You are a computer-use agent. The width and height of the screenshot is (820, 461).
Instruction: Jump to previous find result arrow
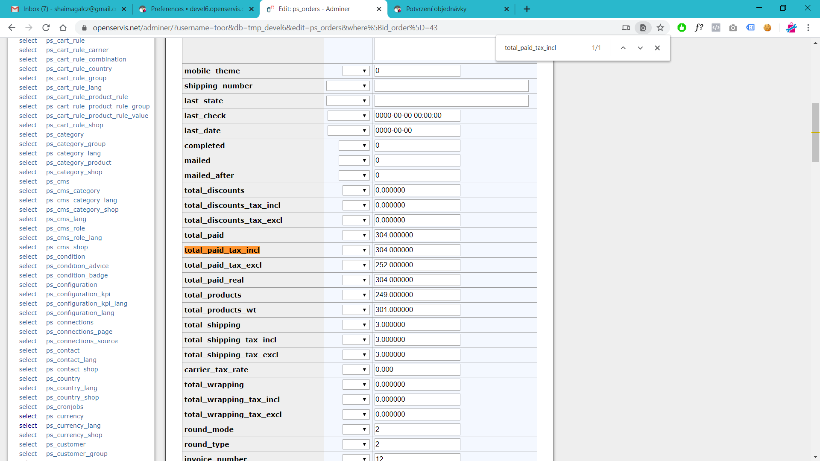623,48
